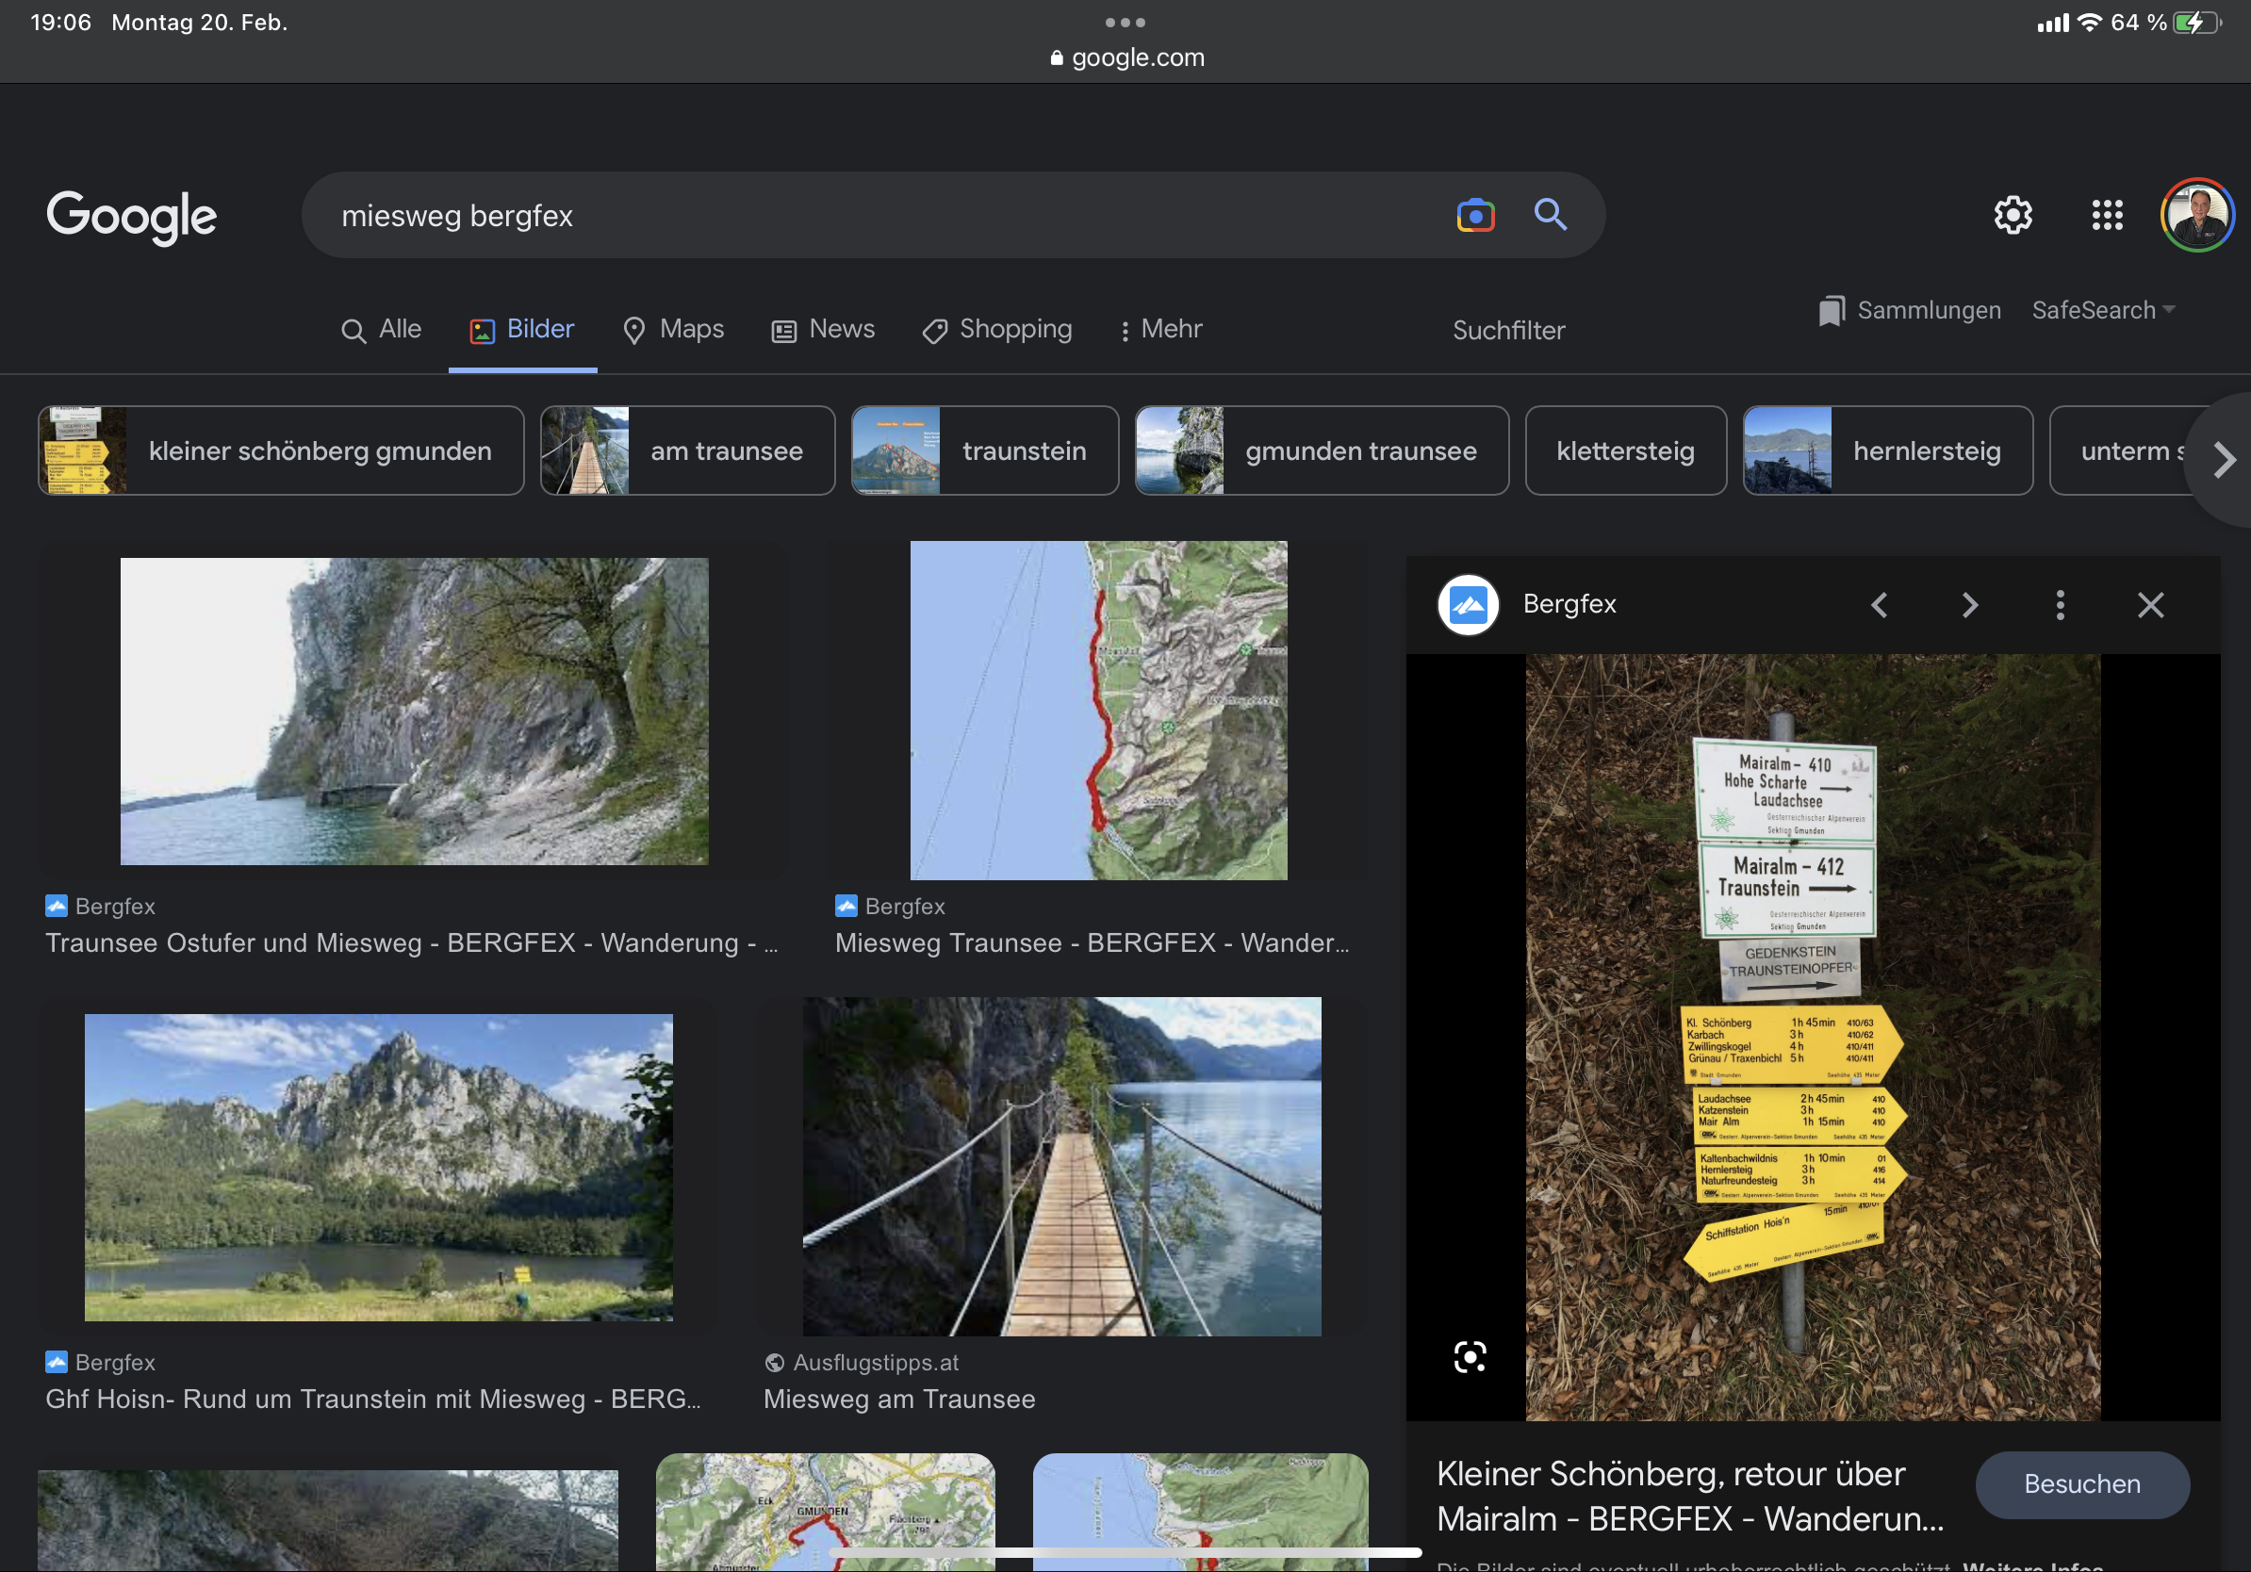Image resolution: width=2251 pixels, height=1572 pixels.
Task: Switch to the Maps tab
Action: coord(674,329)
